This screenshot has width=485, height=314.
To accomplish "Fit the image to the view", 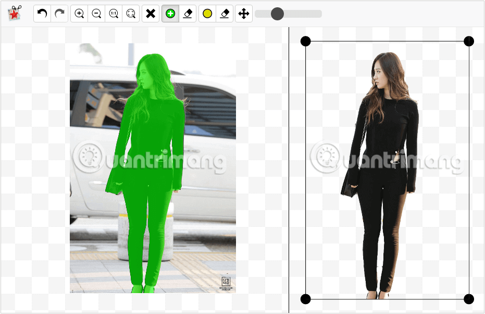I will click(131, 14).
